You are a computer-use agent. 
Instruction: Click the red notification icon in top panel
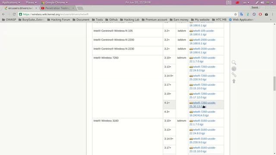(x=237, y=3)
